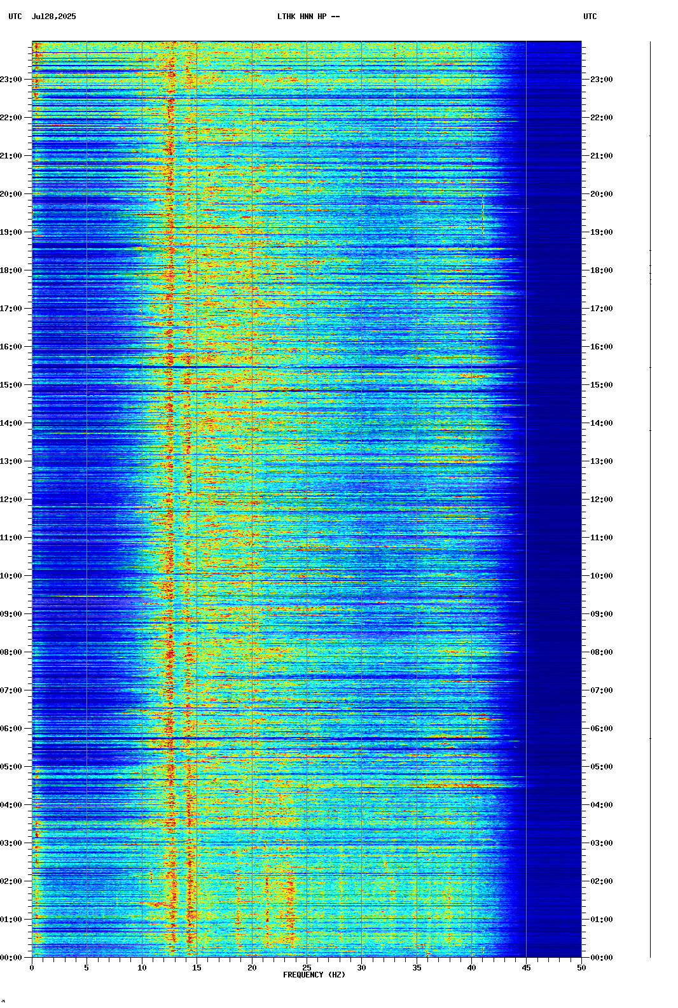Click the 0 Hz tick label

click(32, 968)
